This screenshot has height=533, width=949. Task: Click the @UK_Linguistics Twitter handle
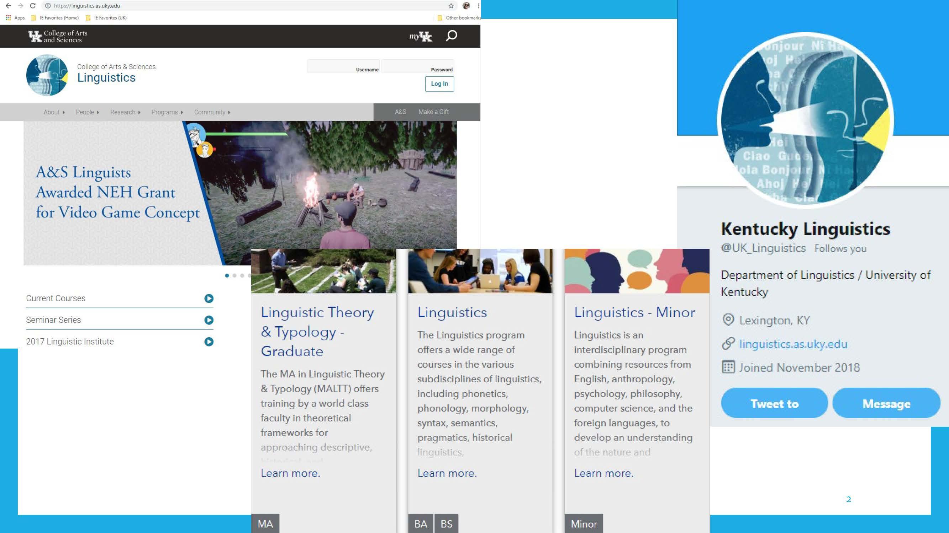pos(763,248)
